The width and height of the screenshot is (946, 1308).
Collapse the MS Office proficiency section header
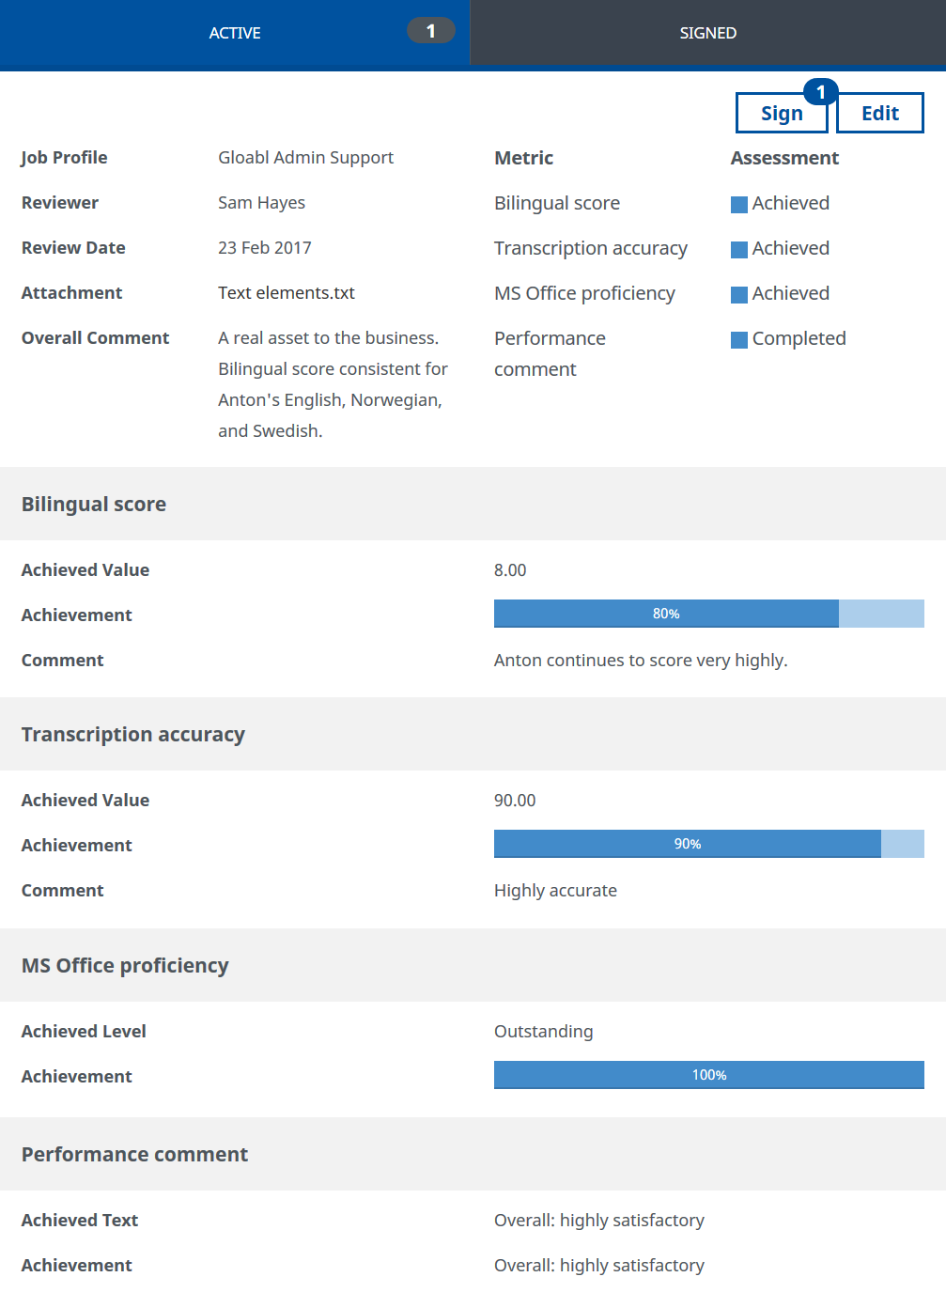[125, 966]
